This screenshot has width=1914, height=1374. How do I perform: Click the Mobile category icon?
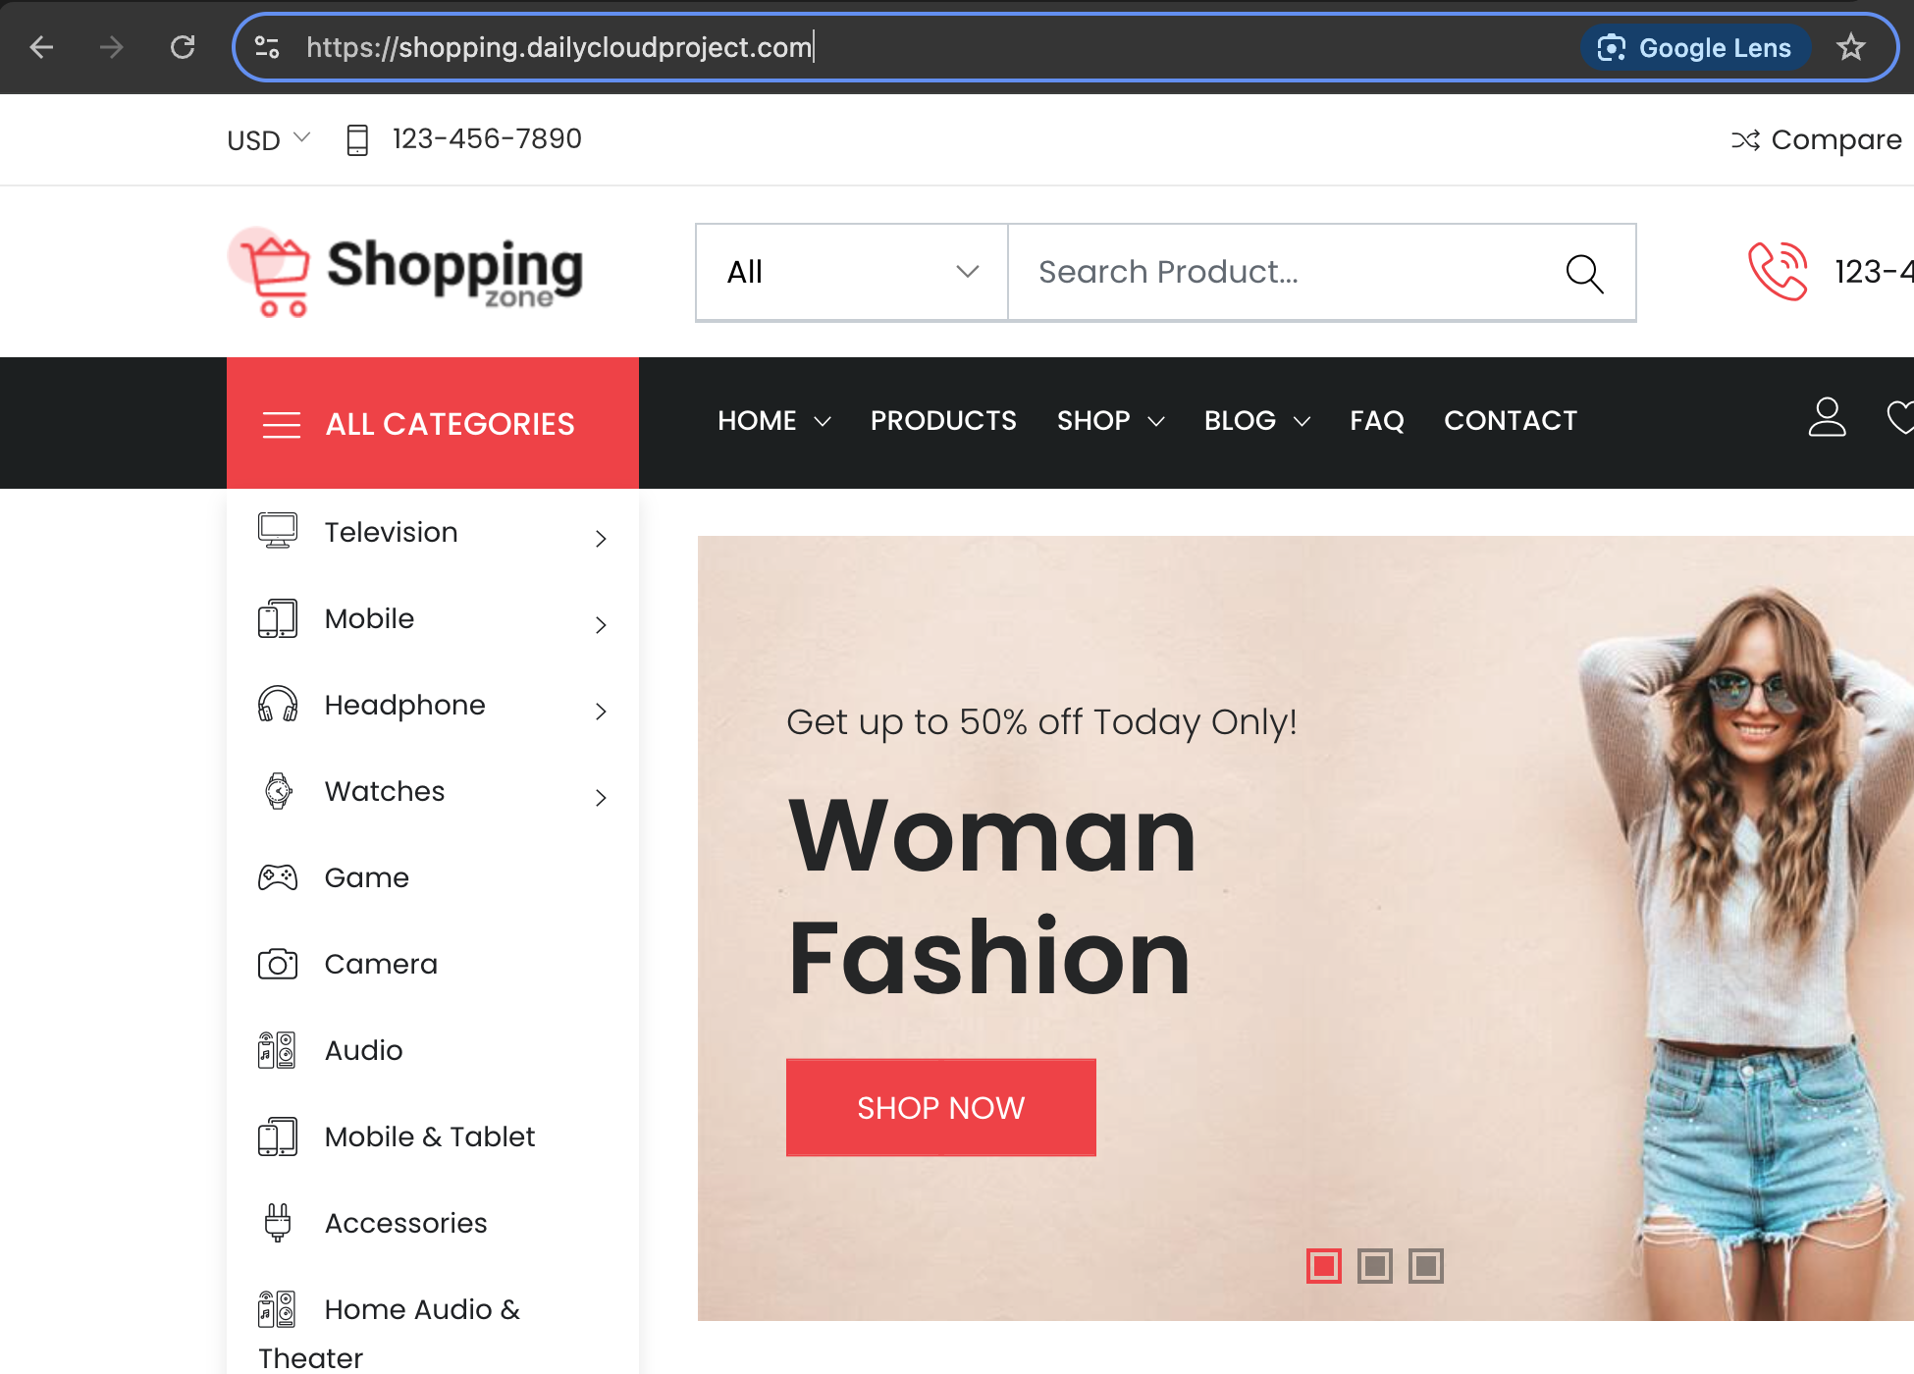[x=278, y=618]
